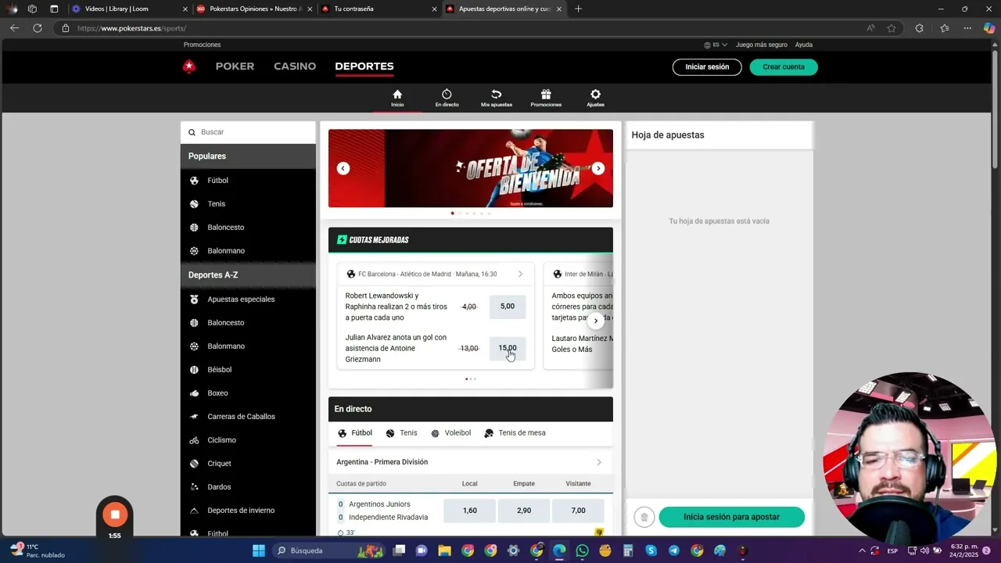Pick Empate odds 2,90
Screen dimensions: 1001x563
[524, 511]
